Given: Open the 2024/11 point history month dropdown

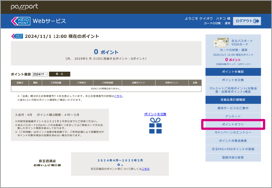Looking at the screenshot, I should pyautogui.click(x=40, y=74).
